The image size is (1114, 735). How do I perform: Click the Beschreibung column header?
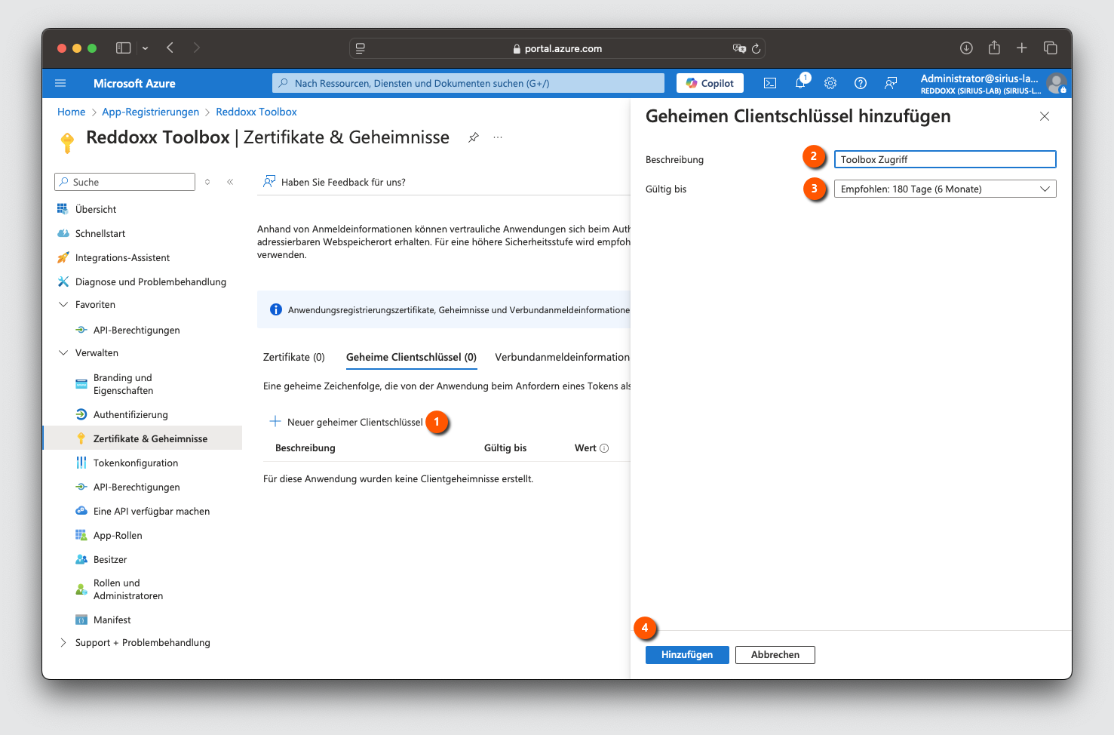point(305,448)
